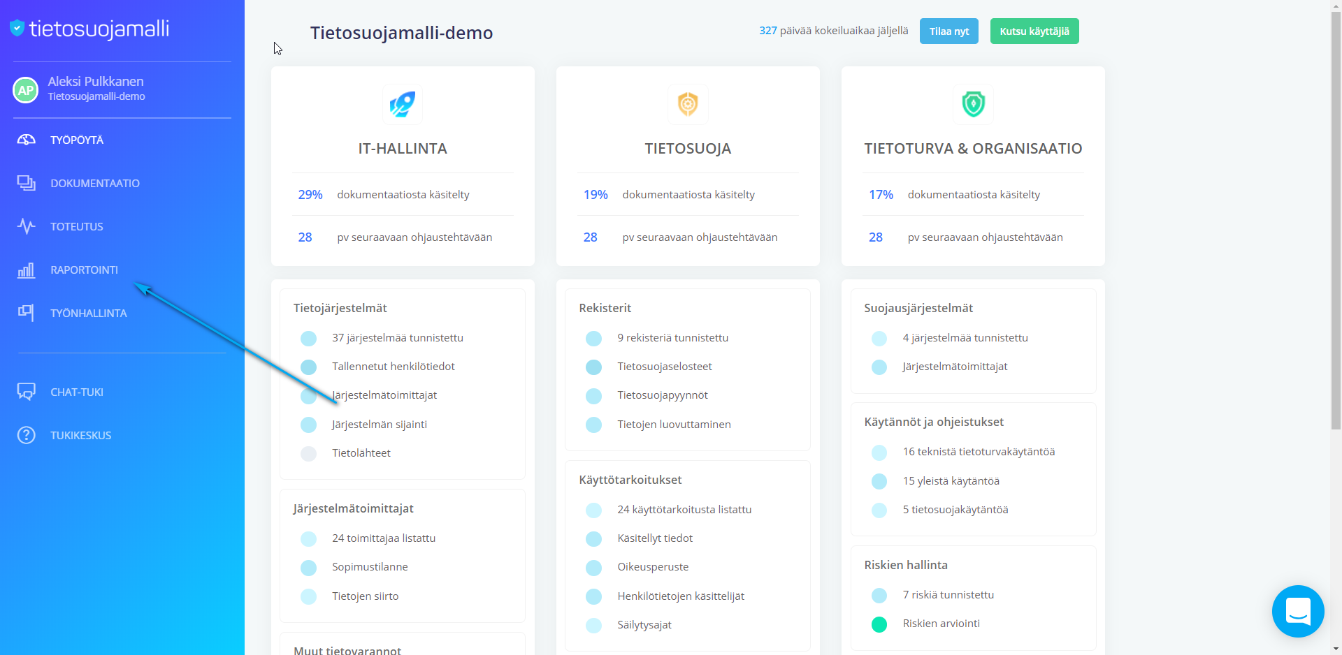Click the Toteutus pulse icon

click(27, 226)
